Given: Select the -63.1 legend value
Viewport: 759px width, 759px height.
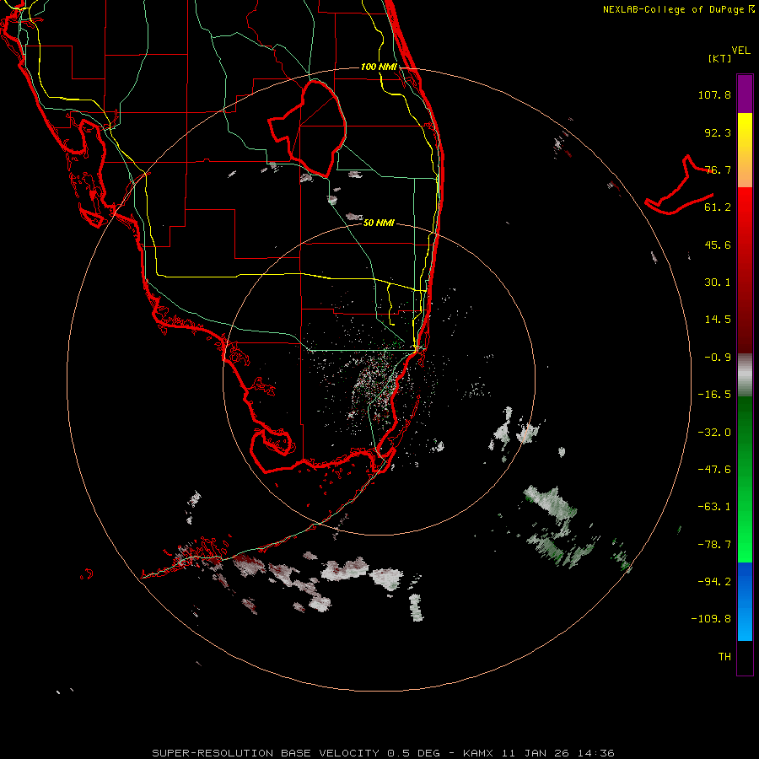Looking at the screenshot, I should coord(714,507).
